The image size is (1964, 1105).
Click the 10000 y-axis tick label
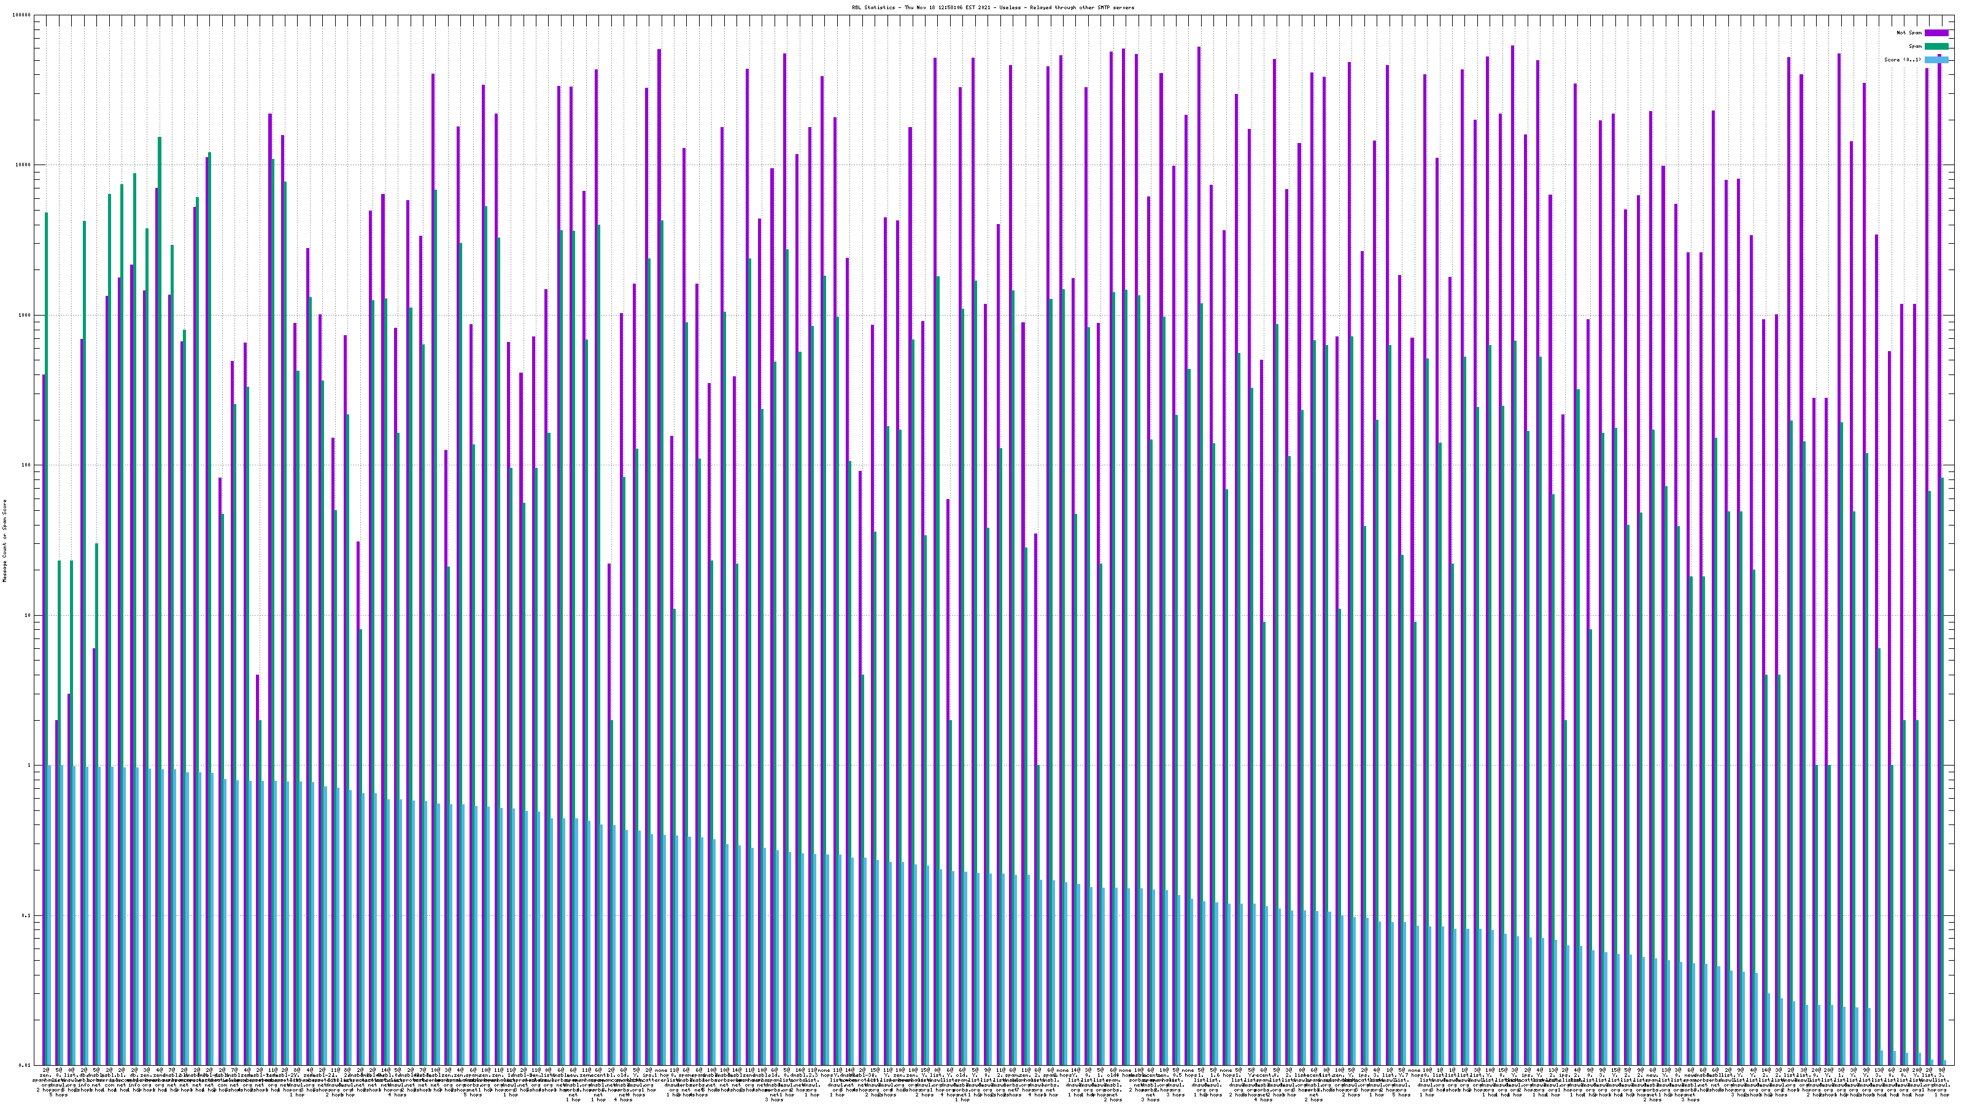click(x=24, y=166)
